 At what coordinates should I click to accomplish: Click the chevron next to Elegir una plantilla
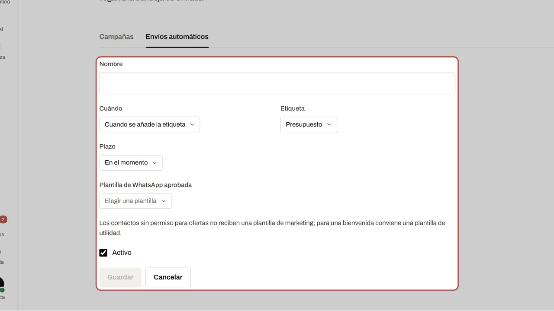[164, 201]
